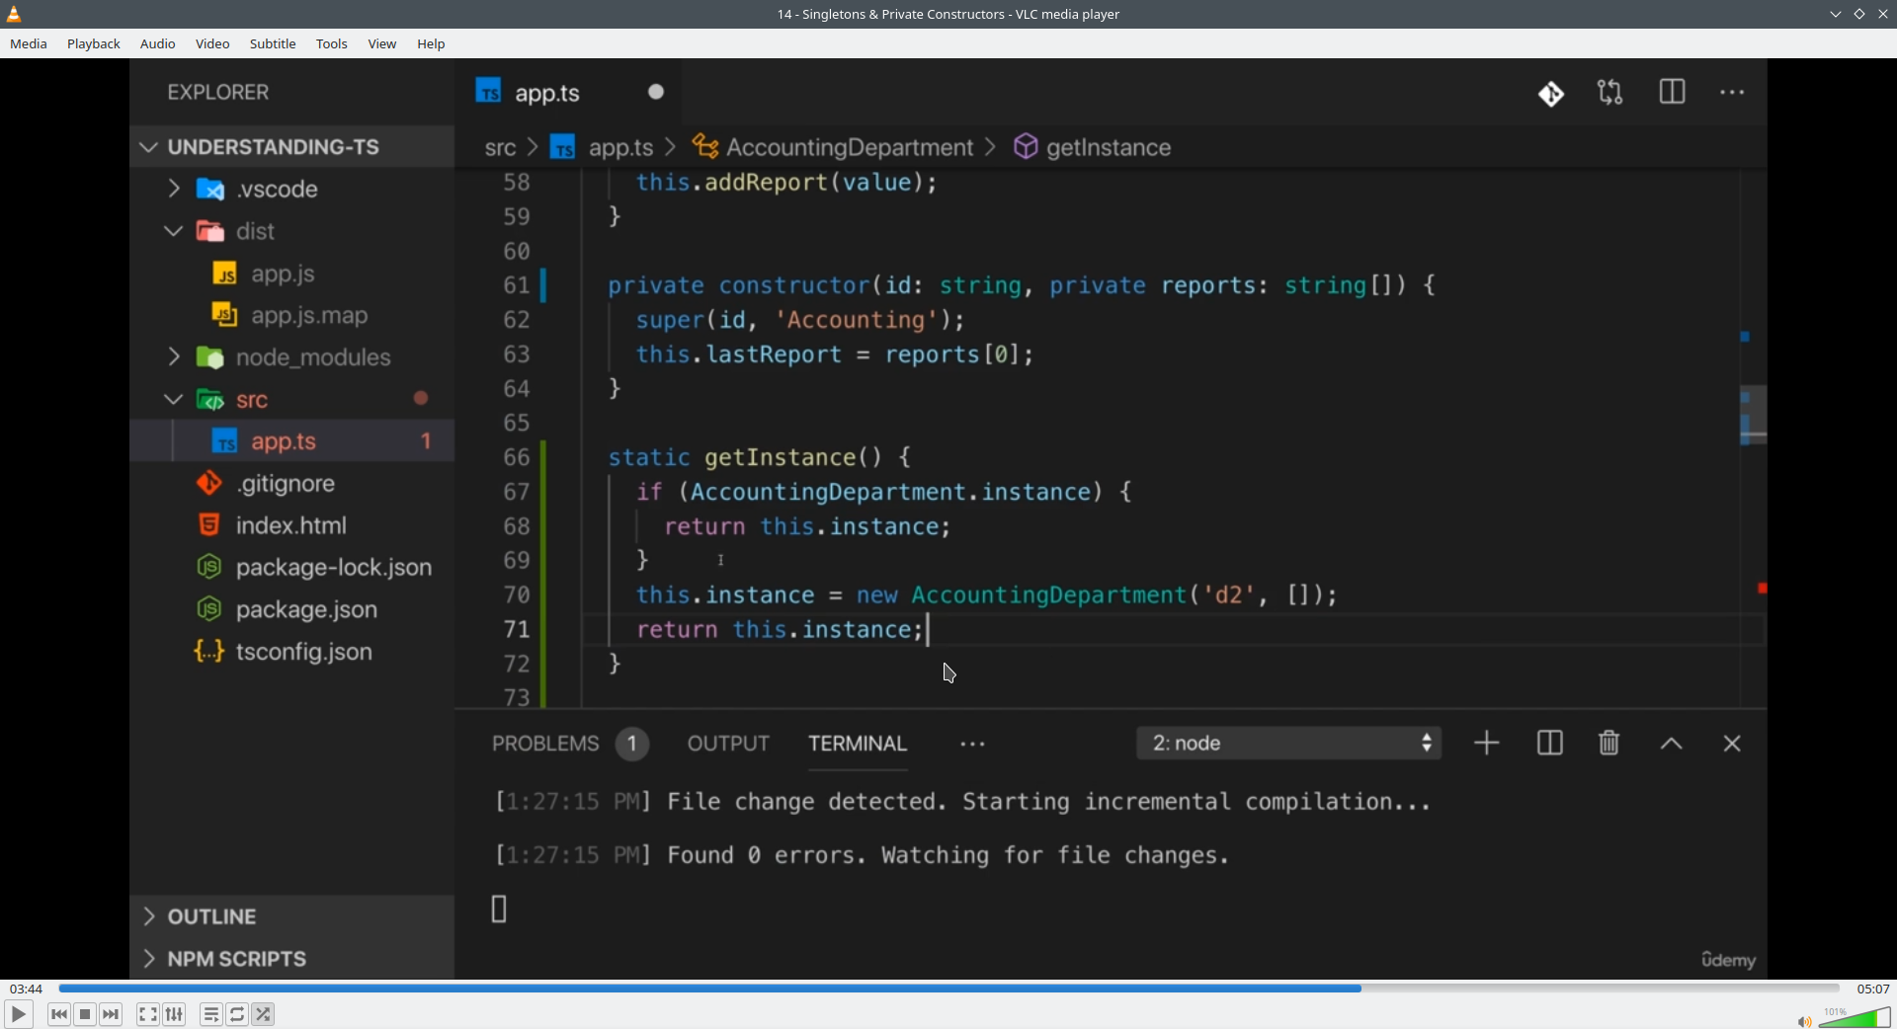The image size is (1897, 1029).
Task: Click the split terminal icon
Action: (1550, 744)
